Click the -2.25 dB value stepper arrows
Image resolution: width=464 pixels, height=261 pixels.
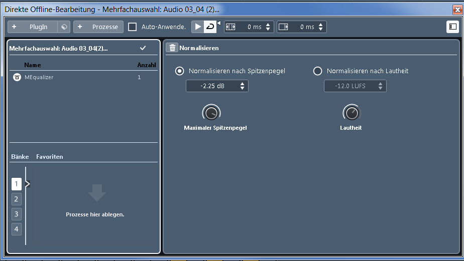(x=243, y=86)
